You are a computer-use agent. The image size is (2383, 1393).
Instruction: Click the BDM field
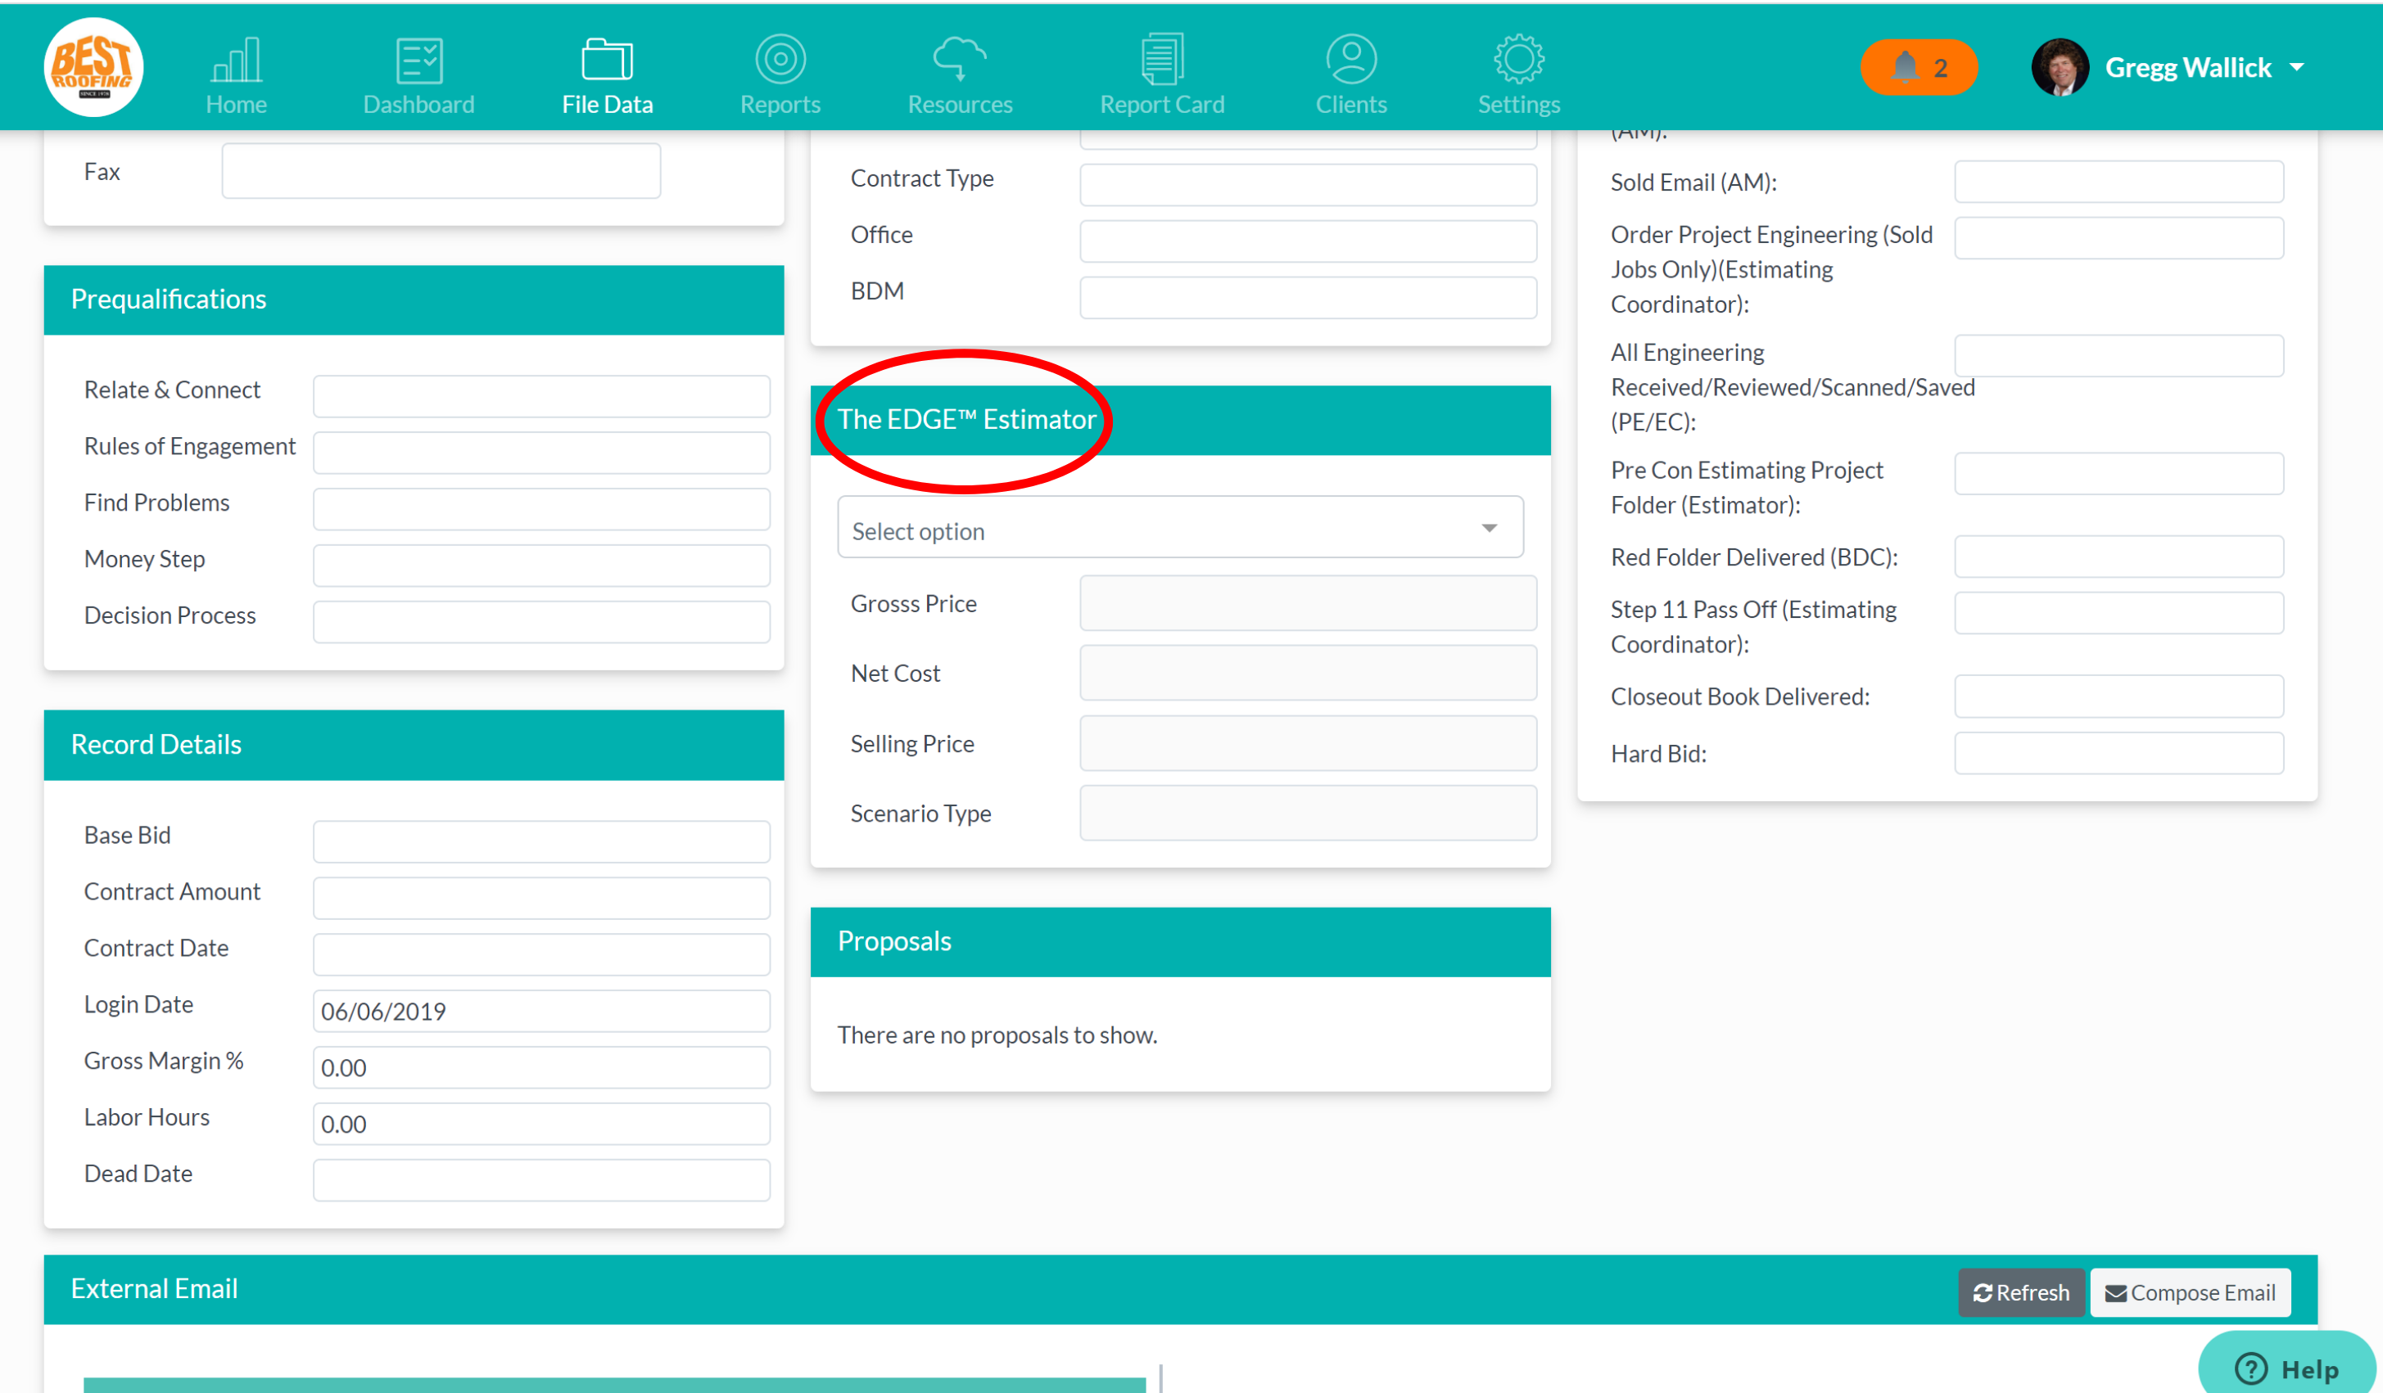(1308, 298)
